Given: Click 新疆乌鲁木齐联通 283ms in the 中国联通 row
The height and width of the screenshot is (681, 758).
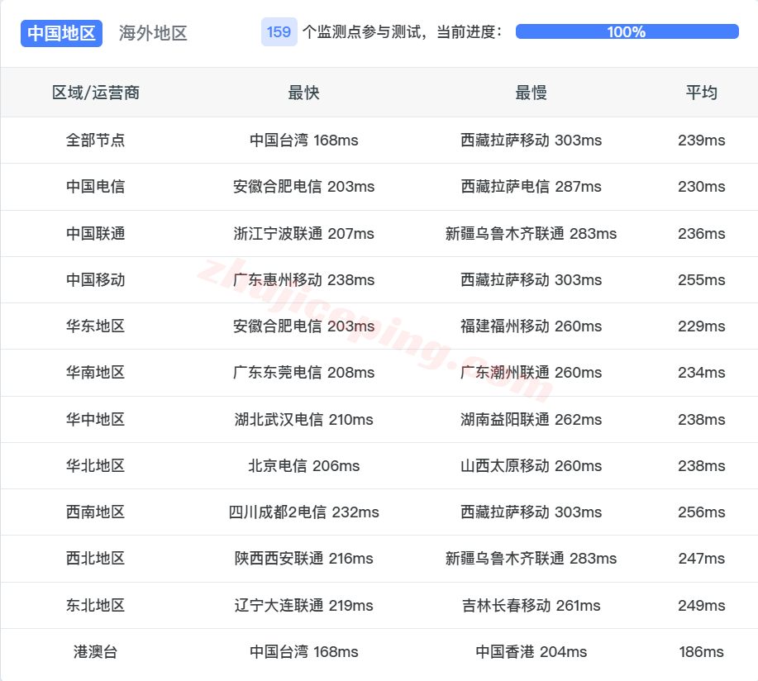Looking at the screenshot, I should (531, 233).
